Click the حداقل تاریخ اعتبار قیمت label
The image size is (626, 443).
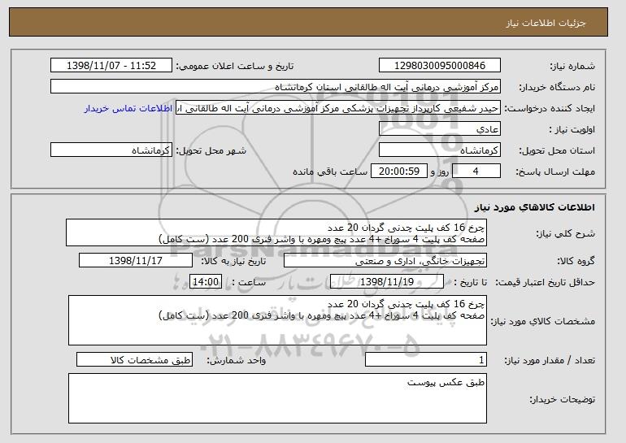pyautogui.click(x=546, y=283)
